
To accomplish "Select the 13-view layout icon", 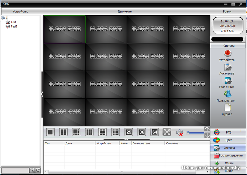I will coord(103,132).
